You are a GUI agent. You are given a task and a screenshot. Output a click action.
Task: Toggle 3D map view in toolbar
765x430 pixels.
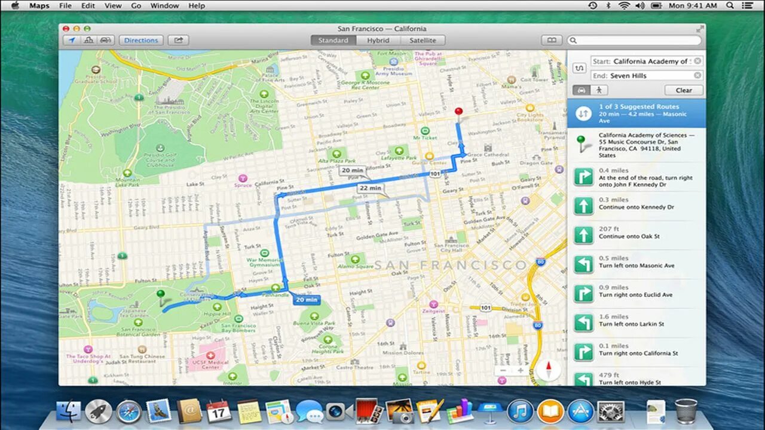(88, 40)
